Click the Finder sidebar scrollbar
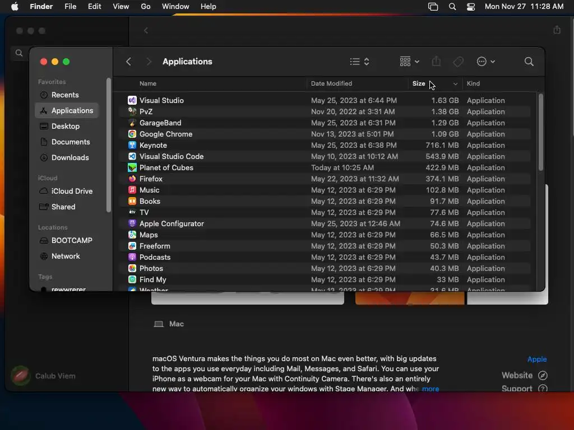 [x=108, y=145]
